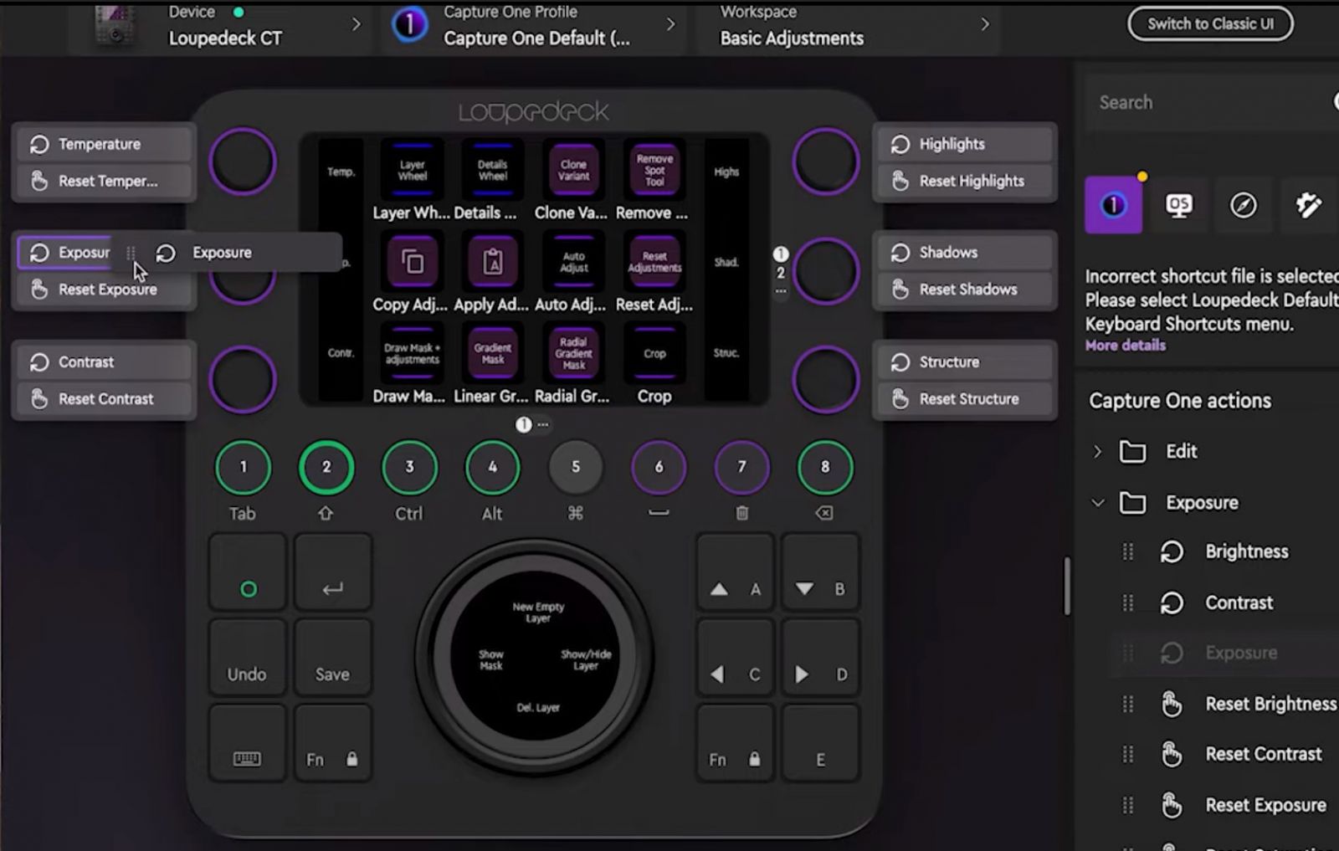Screen dimensions: 1339x851
Task: Select the Apply Adjustments clipboard icon
Action: click(492, 261)
